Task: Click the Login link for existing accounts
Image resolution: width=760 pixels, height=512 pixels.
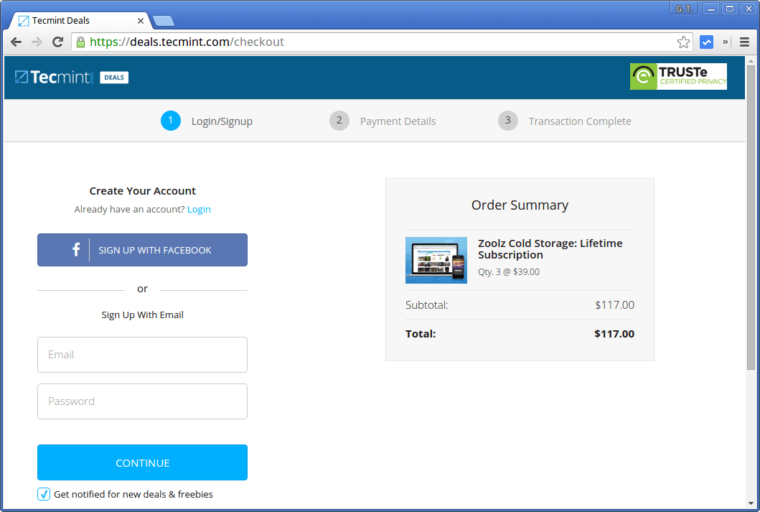Action: 199,209
